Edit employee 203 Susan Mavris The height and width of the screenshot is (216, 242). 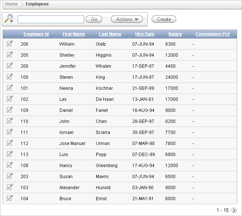(10, 176)
